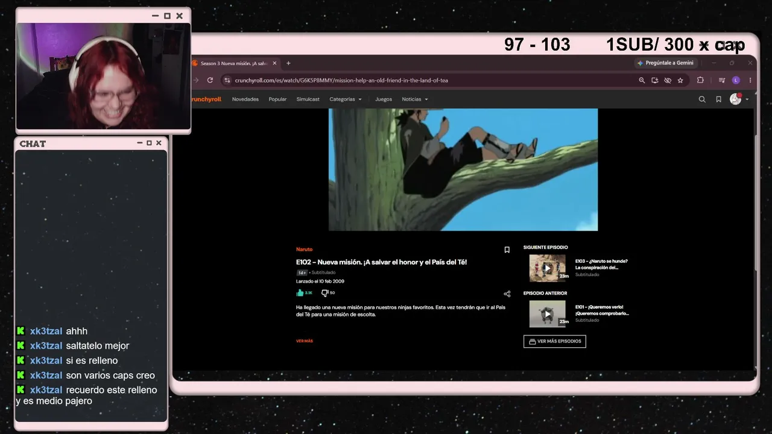The width and height of the screenshot is (772, 434).
Task: Open the Crunchyroll watchlist bookmark icon in header
Action: pyautogui.click(x=718, y=99)
